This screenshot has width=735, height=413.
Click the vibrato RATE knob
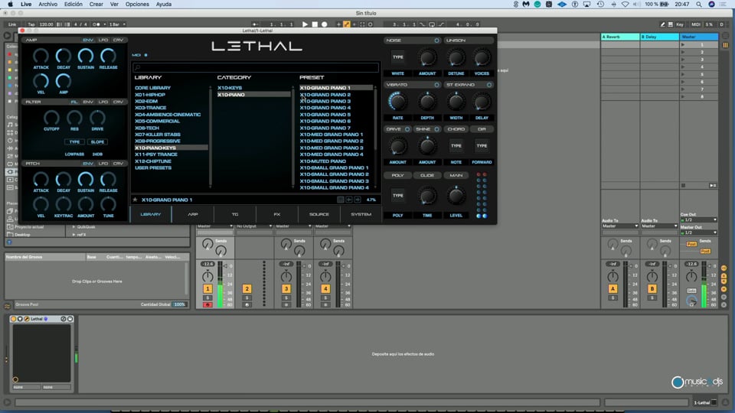point(397,102)
